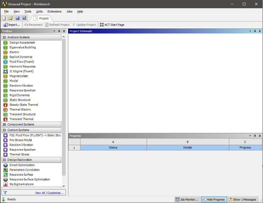Image resolution: width=263 pixels, height=203 pixels.
Task: Collapse the Analysis Systems group
Action: click(x=4, y=37)
